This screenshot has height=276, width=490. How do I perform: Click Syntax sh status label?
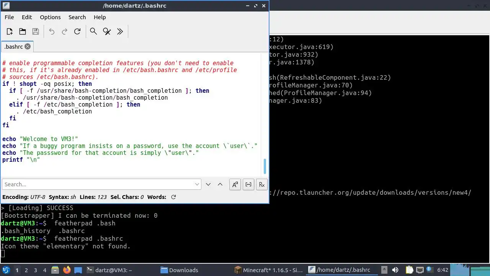pos(62,197)
